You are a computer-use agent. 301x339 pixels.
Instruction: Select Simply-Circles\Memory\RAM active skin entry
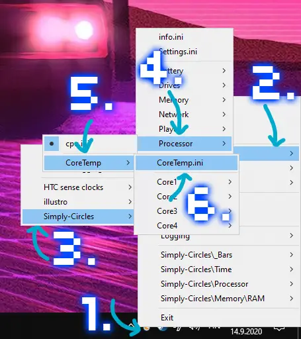pyautogui.click(x=228, y=299)
